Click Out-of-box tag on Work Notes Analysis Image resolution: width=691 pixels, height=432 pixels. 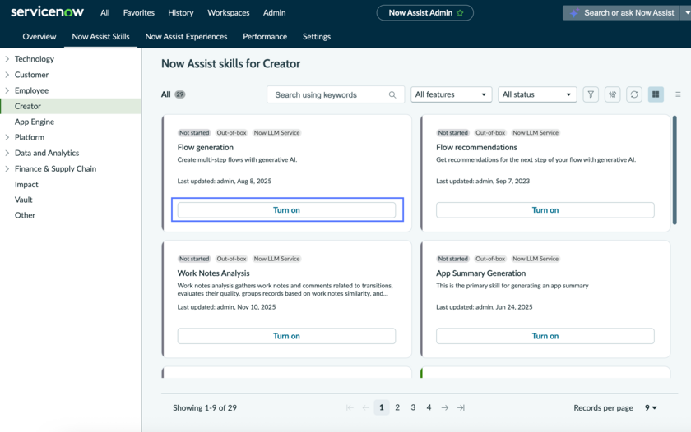tap(231, 259)
